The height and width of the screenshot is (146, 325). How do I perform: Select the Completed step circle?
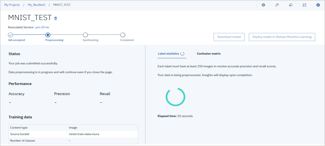tap(123, 35)
